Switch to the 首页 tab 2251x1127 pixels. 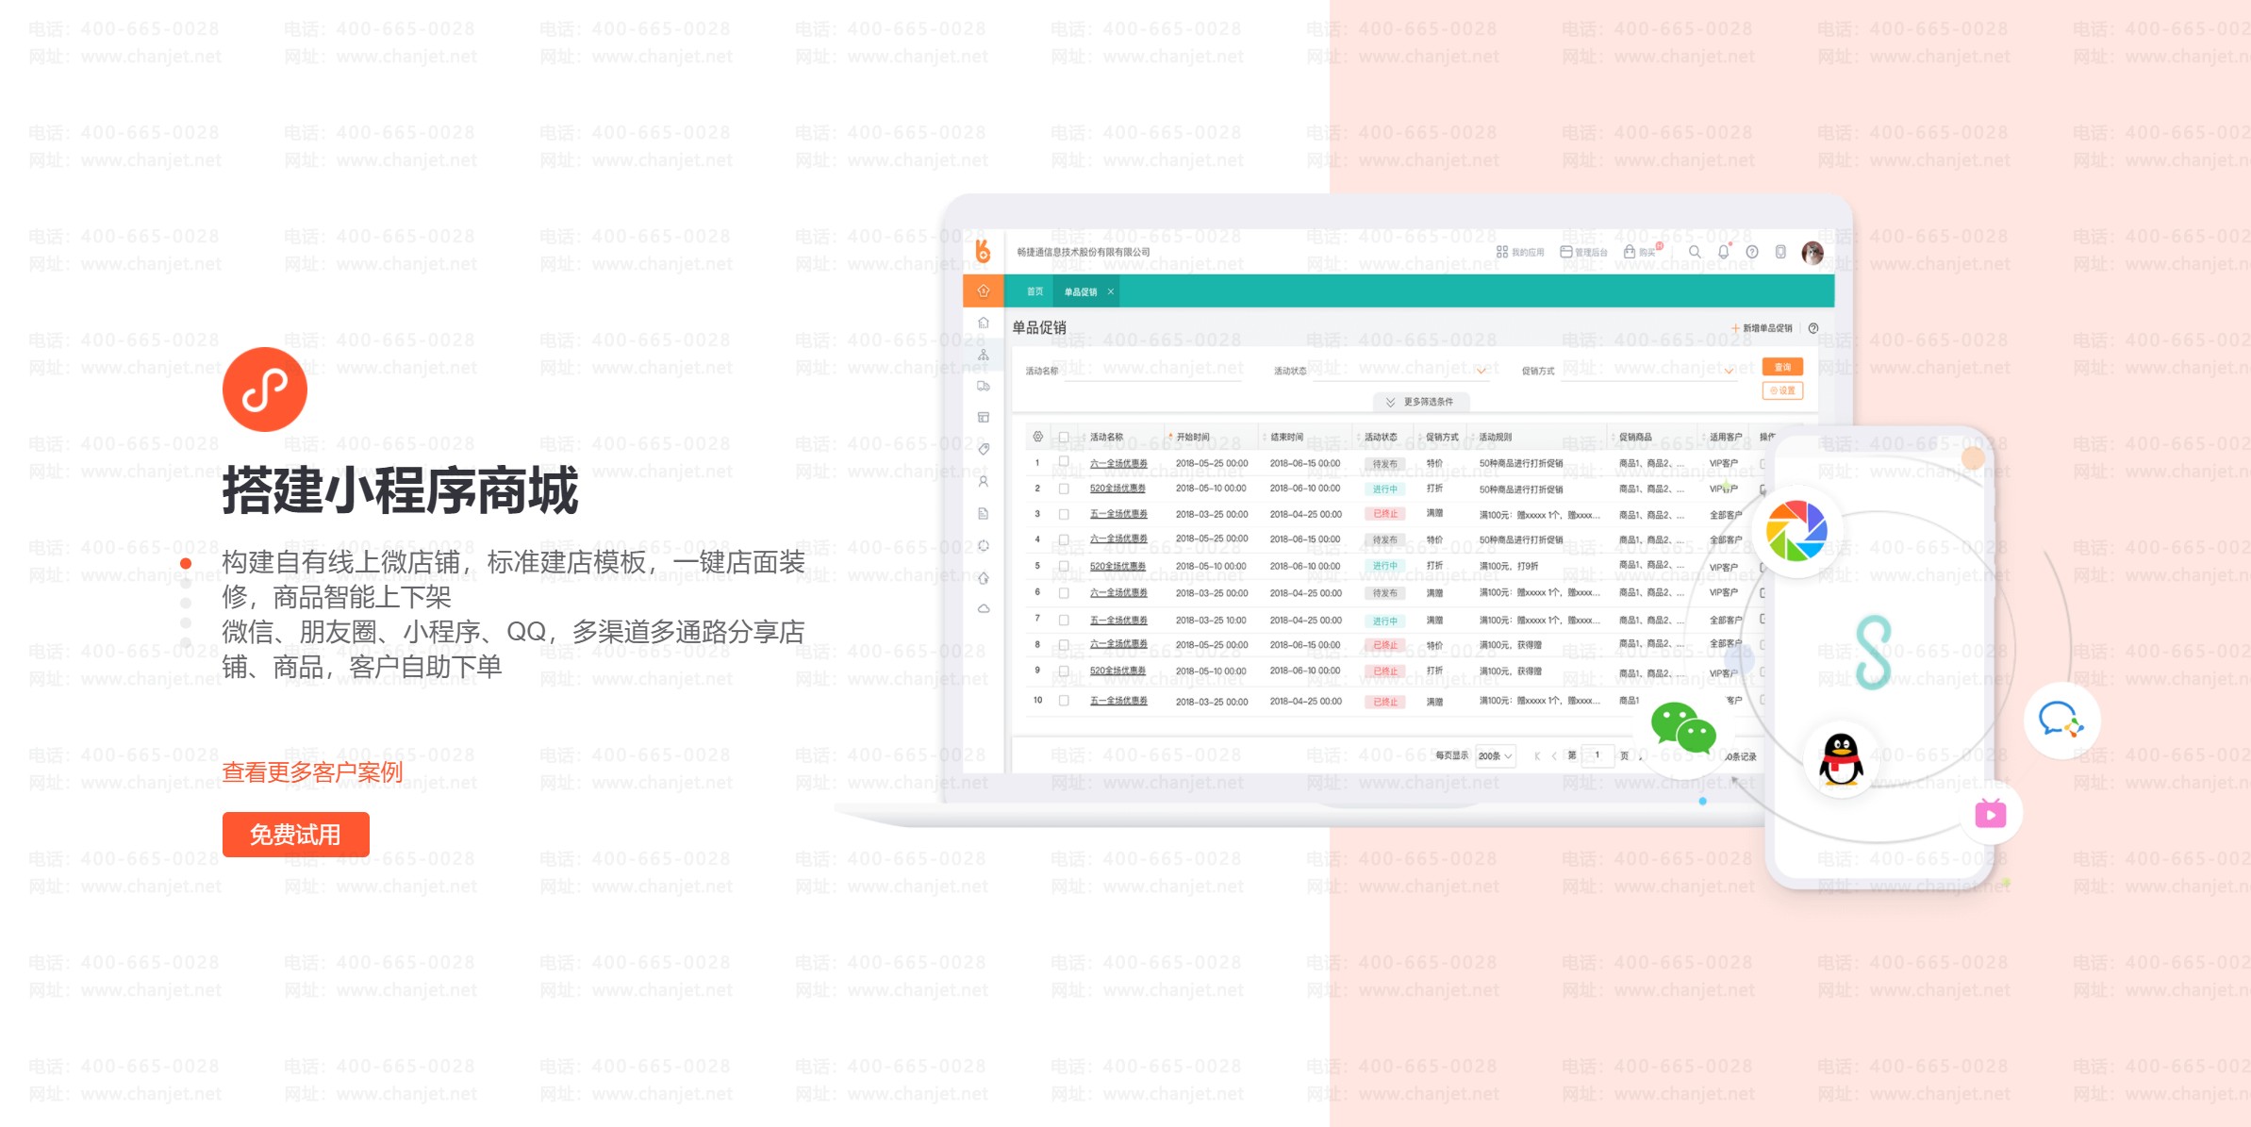(x=1034, y=291)
